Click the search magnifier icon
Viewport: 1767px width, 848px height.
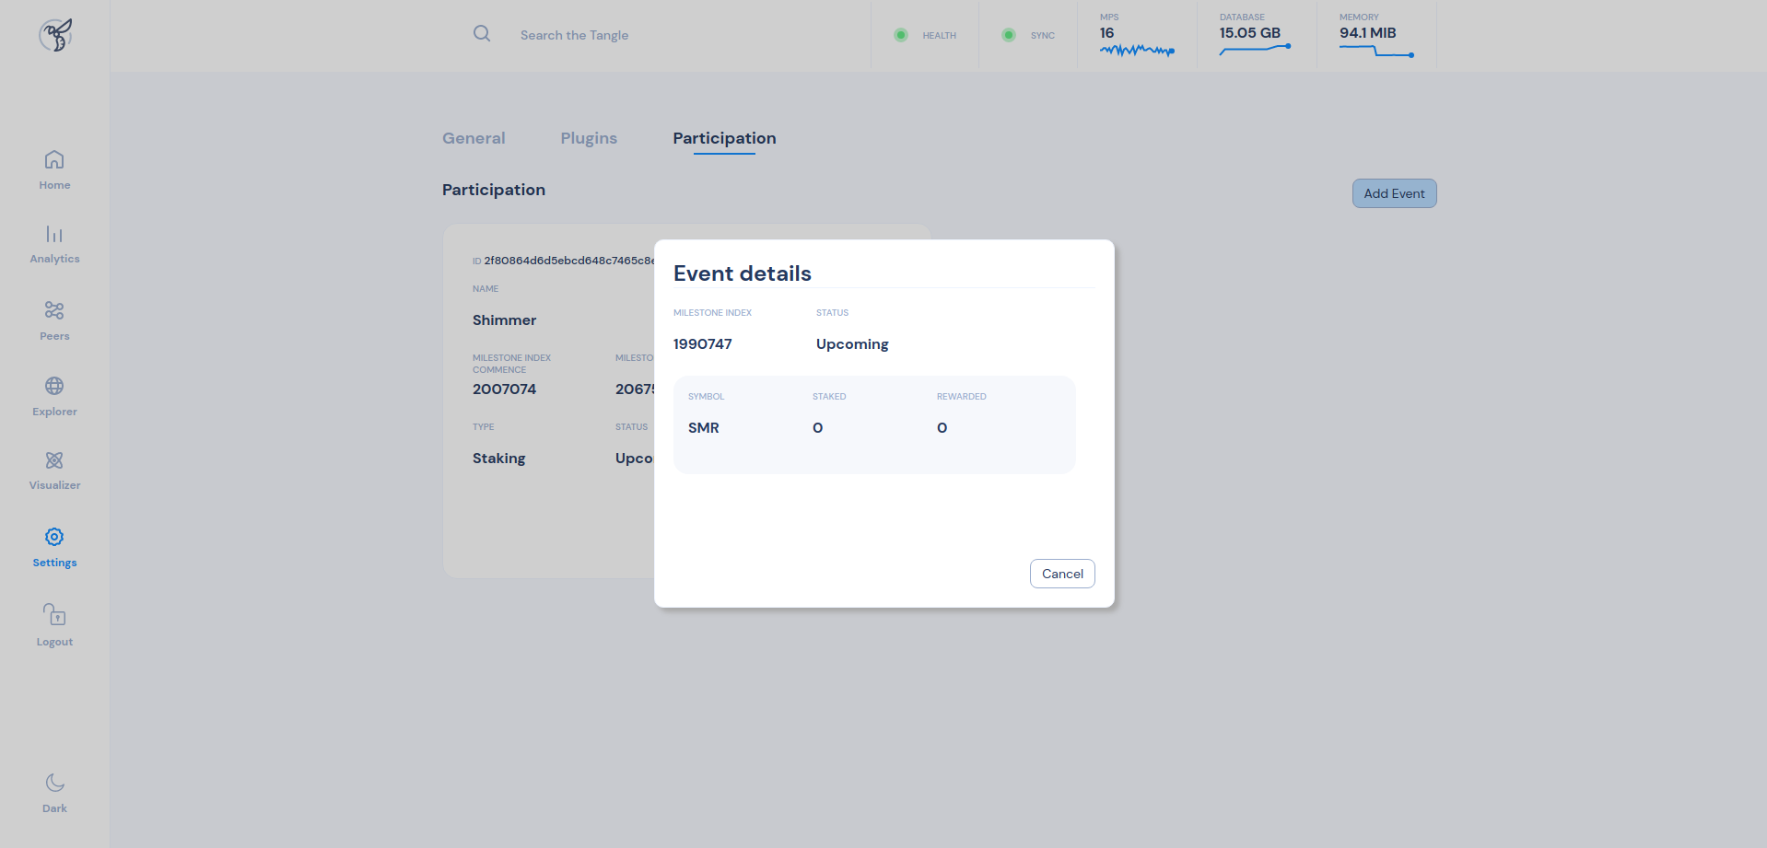click(482, 34)
